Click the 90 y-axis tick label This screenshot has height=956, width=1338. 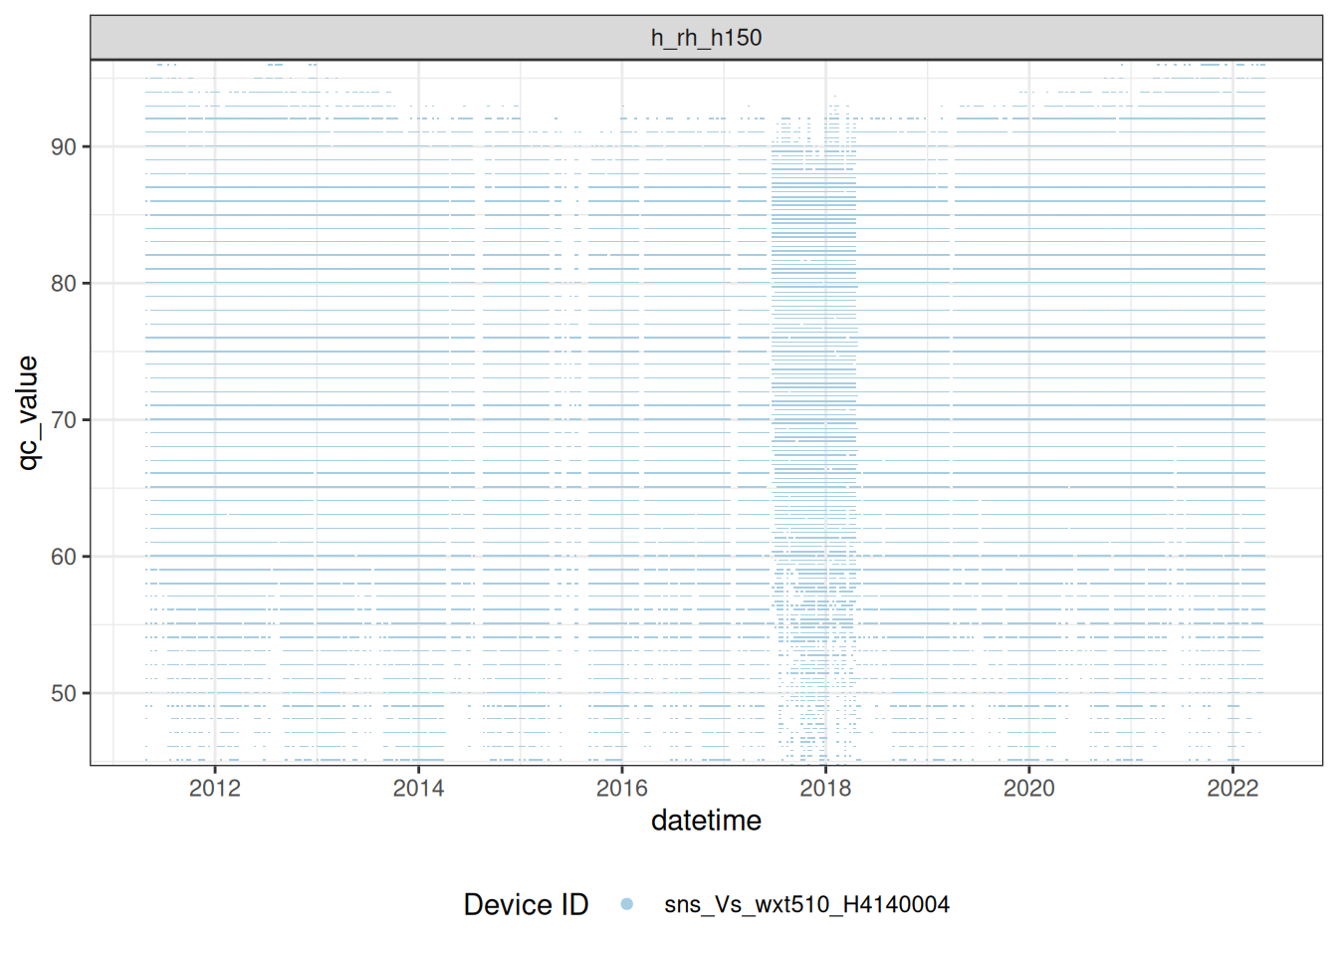point(64,147)
